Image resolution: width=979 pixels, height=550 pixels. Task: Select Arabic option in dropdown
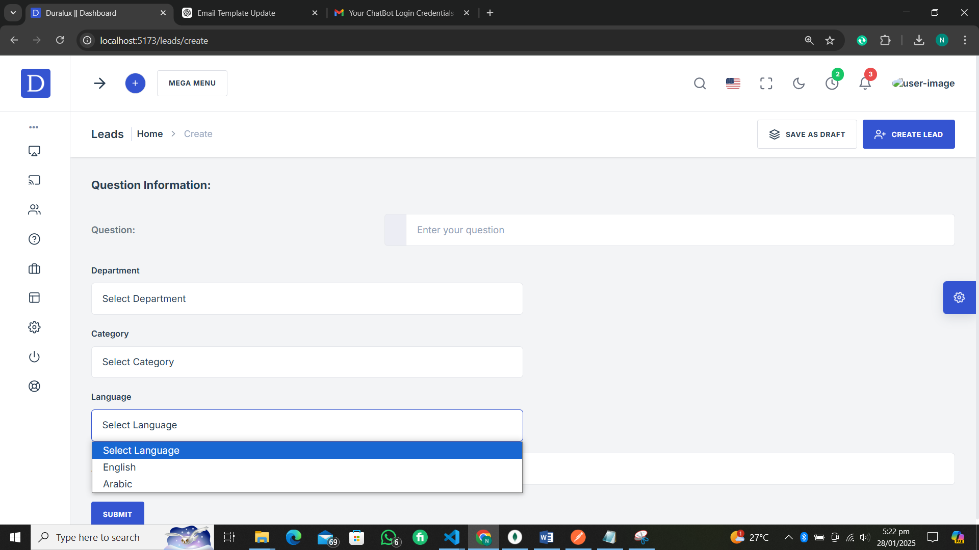pyautogui.click(x=118, y=484)
